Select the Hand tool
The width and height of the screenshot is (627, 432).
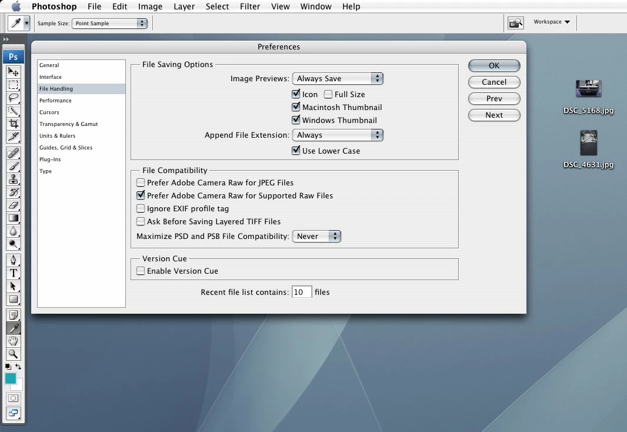13,341
